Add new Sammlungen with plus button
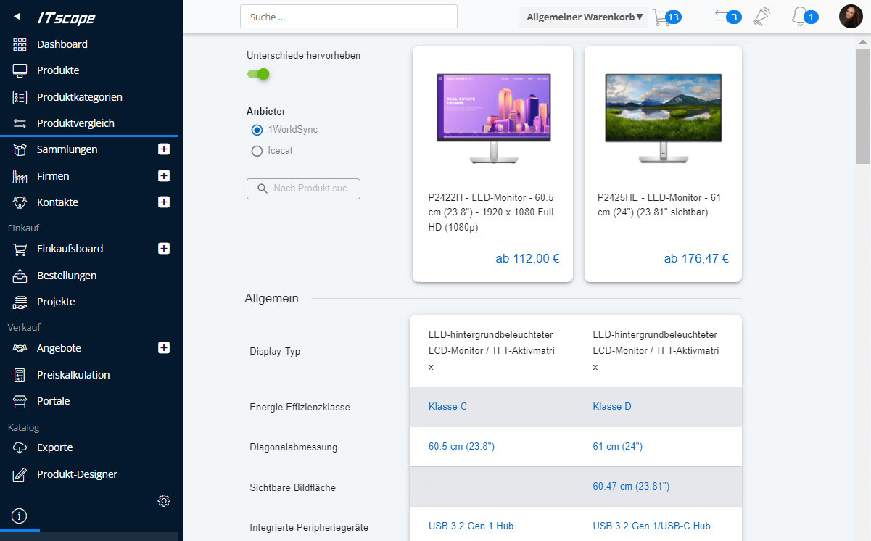The height and width of the screenshot is (541, 871). 164,149
